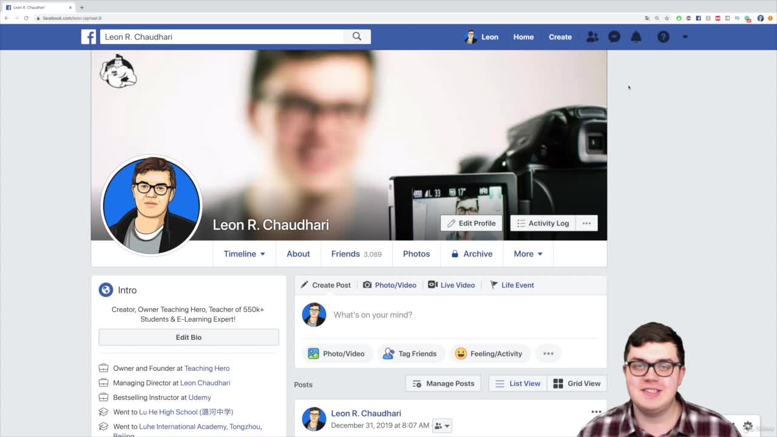The image size is (777, 437).
Task: Click the Facebook search input field
Action: pyautogui.click(x=222, y=37)
